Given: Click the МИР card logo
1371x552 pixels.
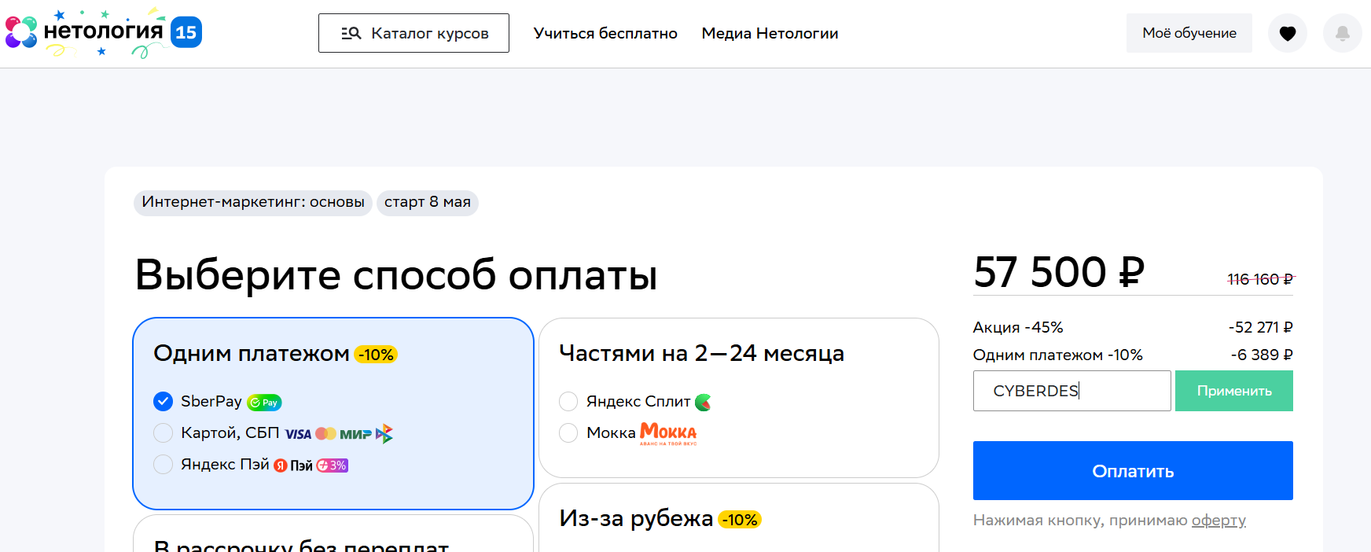Looking at the screenshot, I should (355, 434).
